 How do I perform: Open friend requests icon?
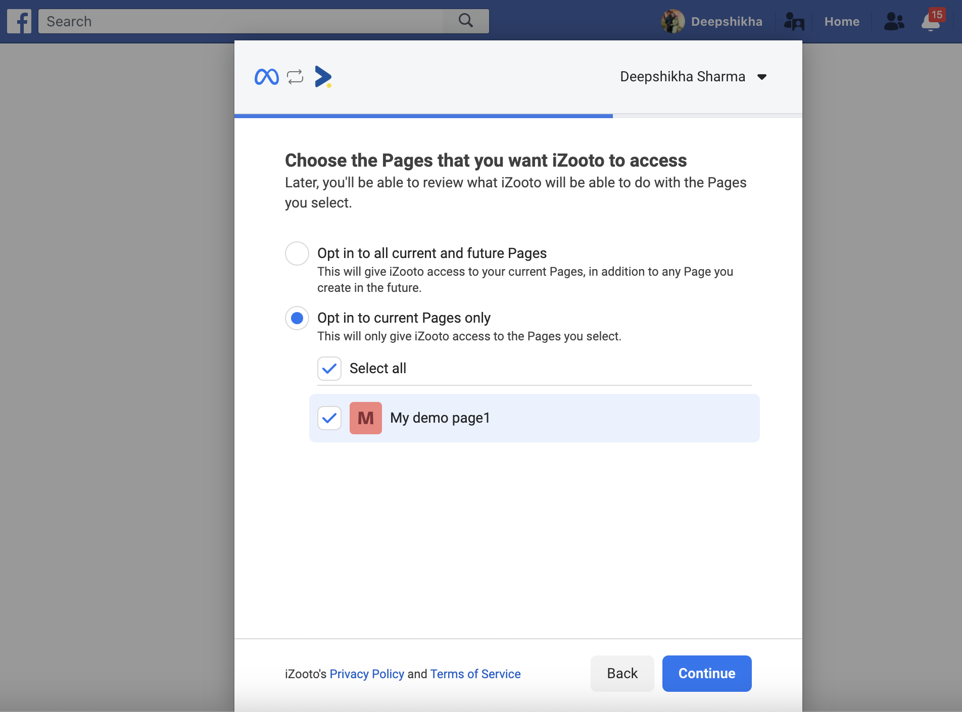pyautogui.click(x=894, y=21)
